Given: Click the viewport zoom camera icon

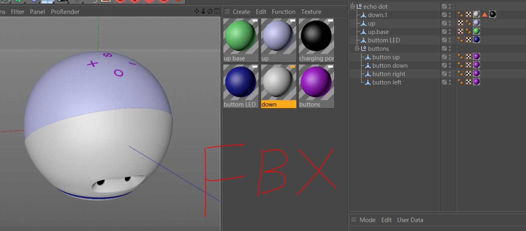Looking at the screenshot, I should click(x=203, y=11).
